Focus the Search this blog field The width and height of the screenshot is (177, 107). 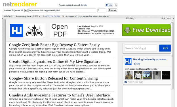click(140, 48)
